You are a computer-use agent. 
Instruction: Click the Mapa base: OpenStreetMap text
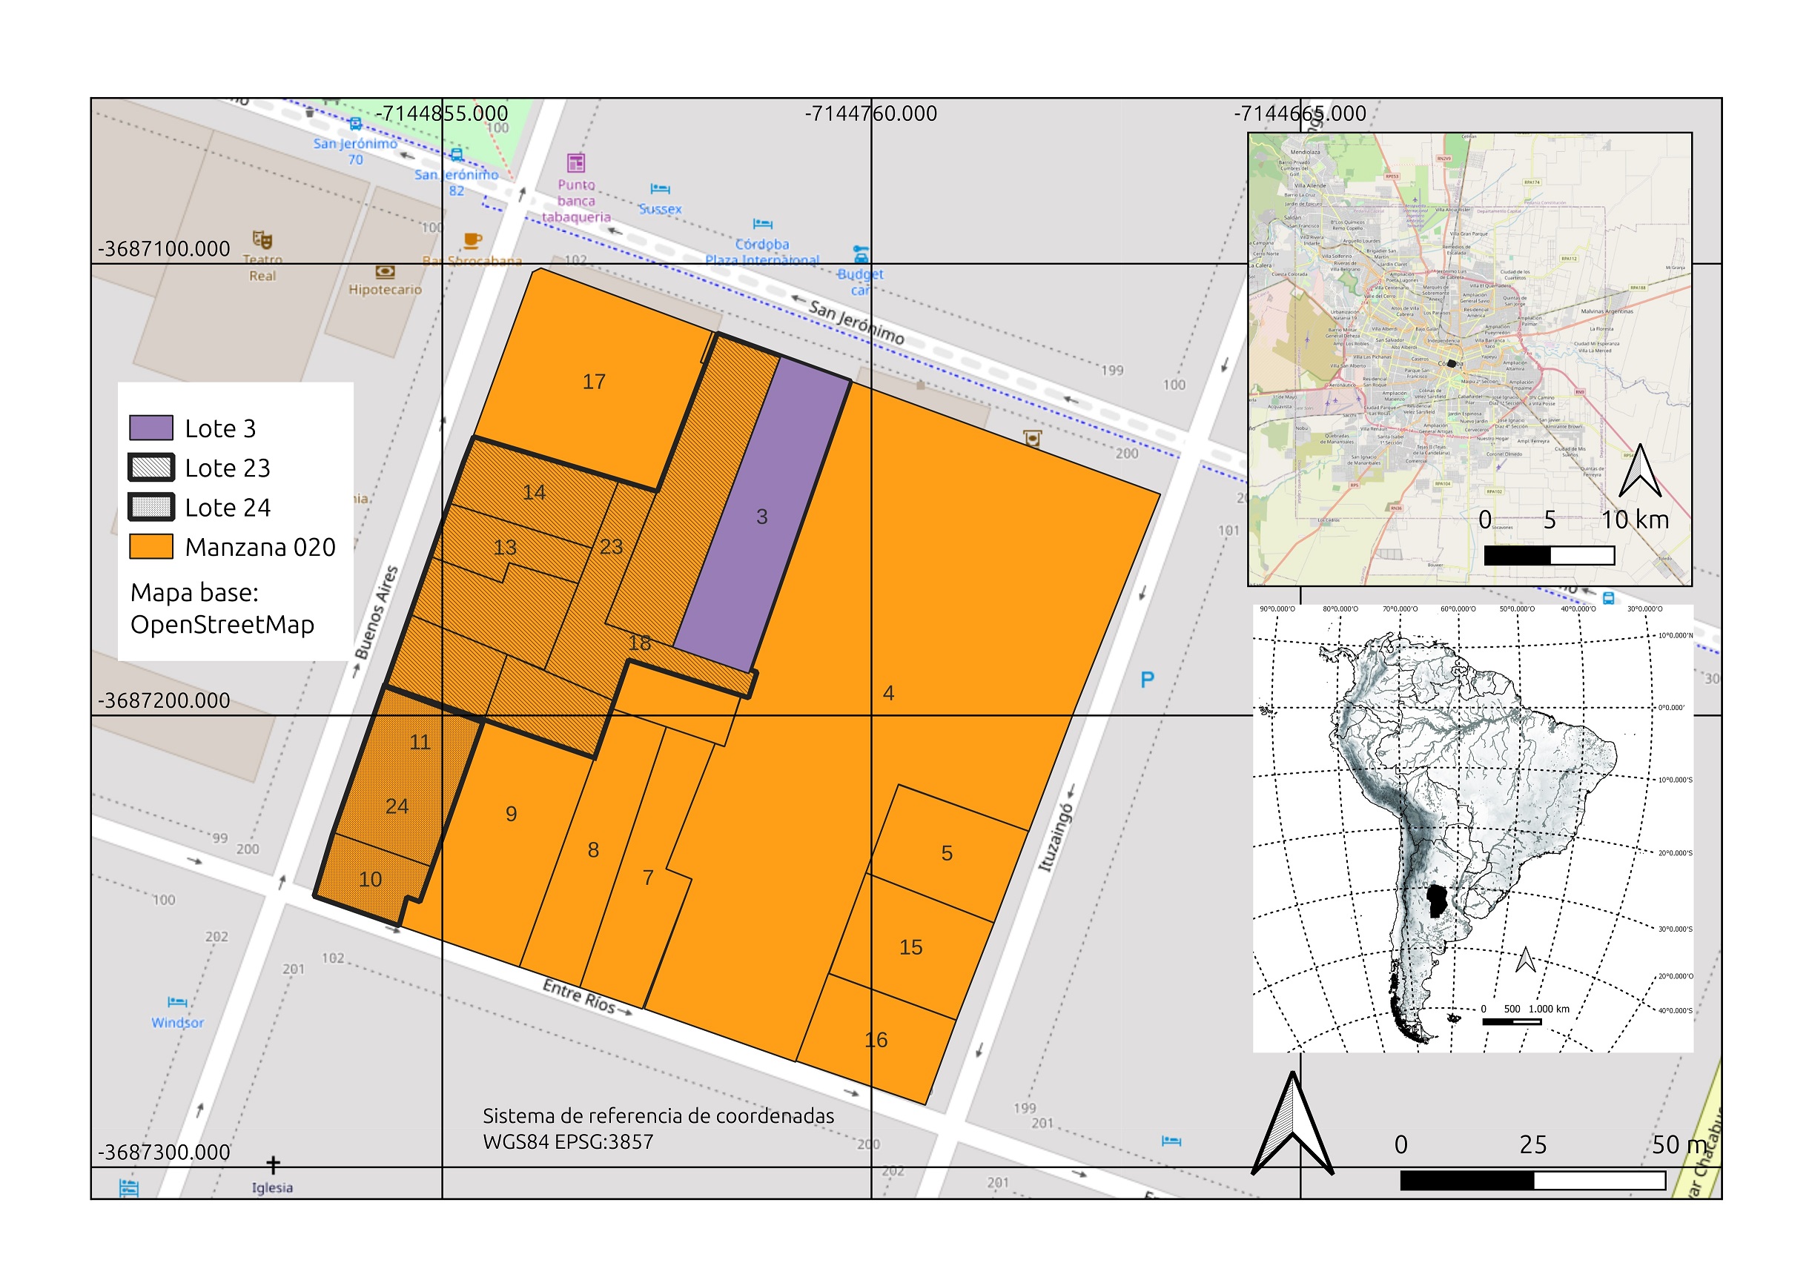coord(222,609)
